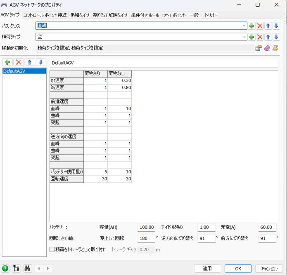Image resolution: width=287 pixels, height=275 pixels.
Task: Click the 回転速度 row header
Action: click(x=66, y=179)
